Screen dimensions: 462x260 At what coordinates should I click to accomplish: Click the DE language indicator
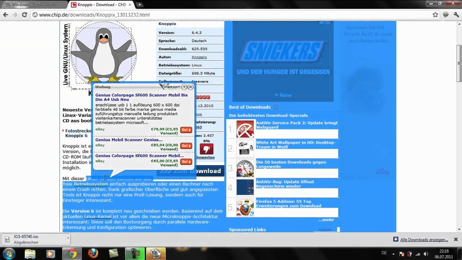(384, 253)
